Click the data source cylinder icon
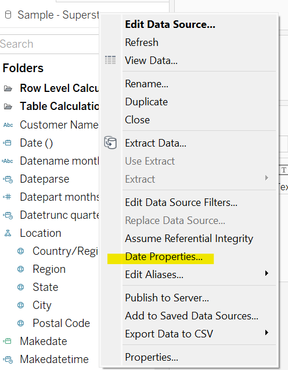Screen dimensions: 288x370 [x=8, y=15]
